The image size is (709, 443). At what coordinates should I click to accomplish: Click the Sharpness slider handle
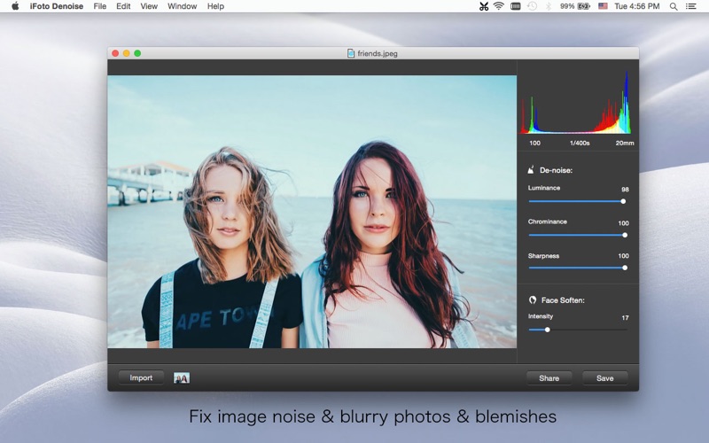pyautogui.click(x=625, y=268)
